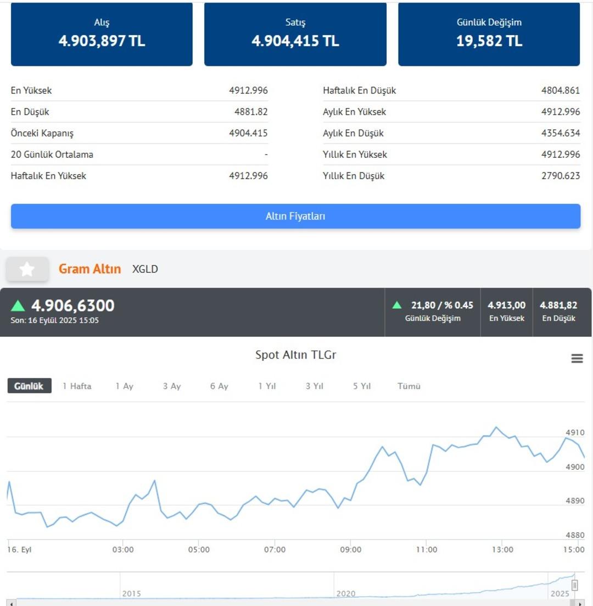Select the Günlük range tab

pos(29,386)
